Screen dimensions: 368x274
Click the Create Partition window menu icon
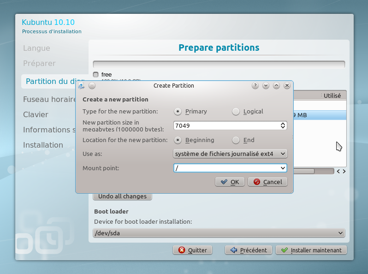coord(81,86)
